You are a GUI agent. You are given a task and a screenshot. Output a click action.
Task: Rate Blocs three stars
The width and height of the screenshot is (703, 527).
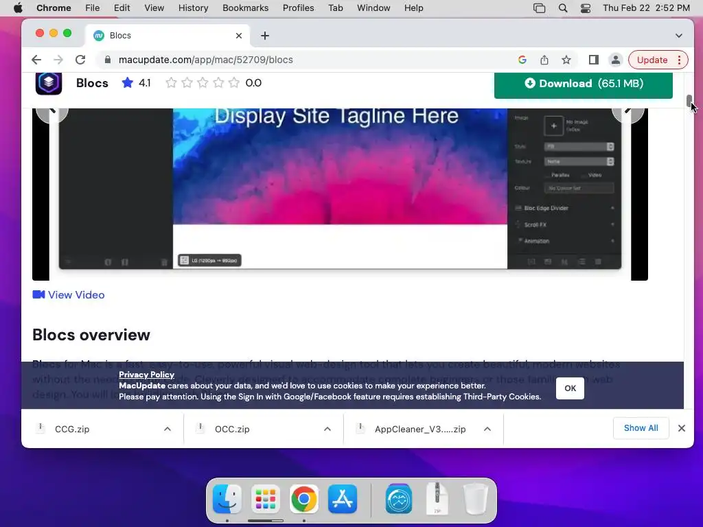click(x=203, y=83)
